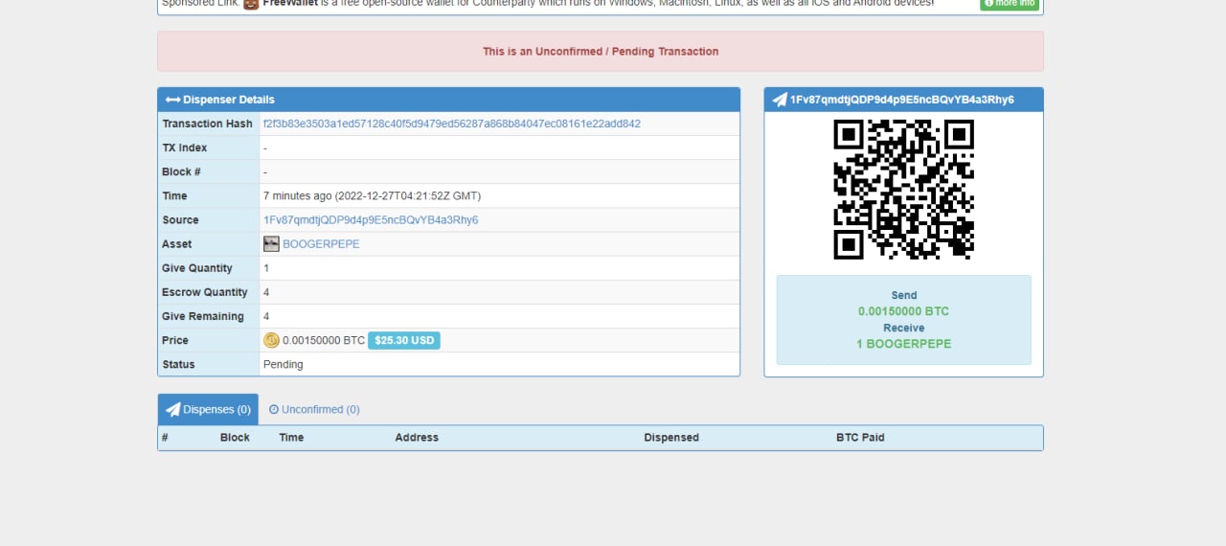The image size is (1226, 546).
Task: Click the paper plane icon in address header
Action: (780, 100)
